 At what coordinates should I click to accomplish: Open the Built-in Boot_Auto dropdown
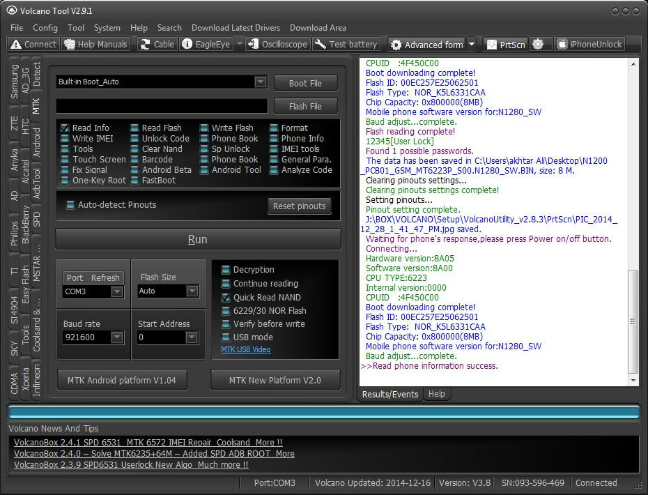click(x=260, y=82)
